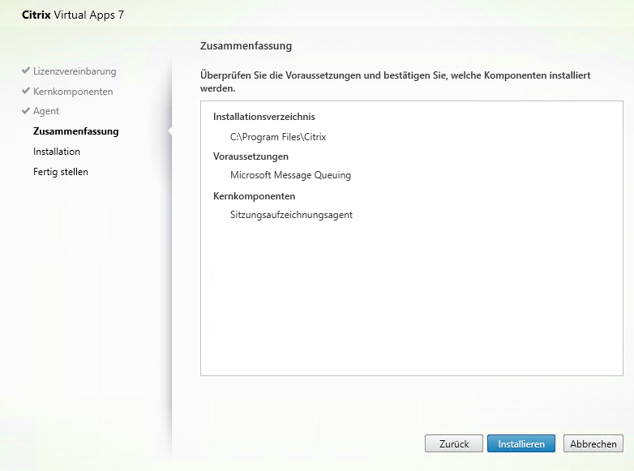Click the checkmark icon beside Kernkomponenten step
This screenshot has height=471, width=634.
pos(27,92)
